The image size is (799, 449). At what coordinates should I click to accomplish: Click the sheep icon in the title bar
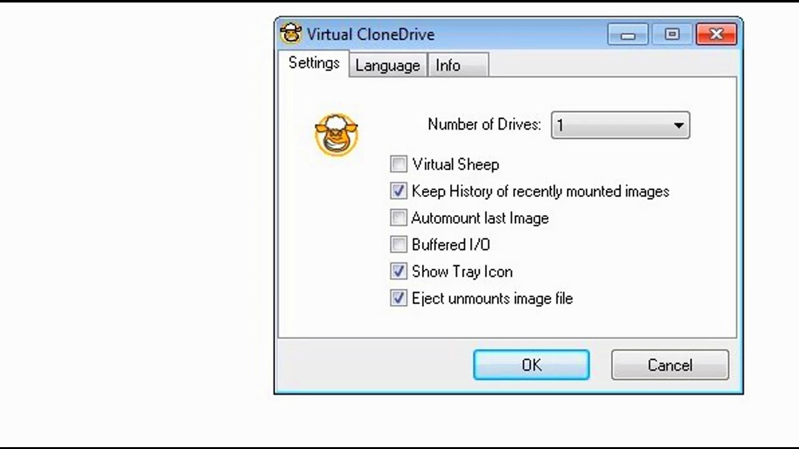point(290,34)
